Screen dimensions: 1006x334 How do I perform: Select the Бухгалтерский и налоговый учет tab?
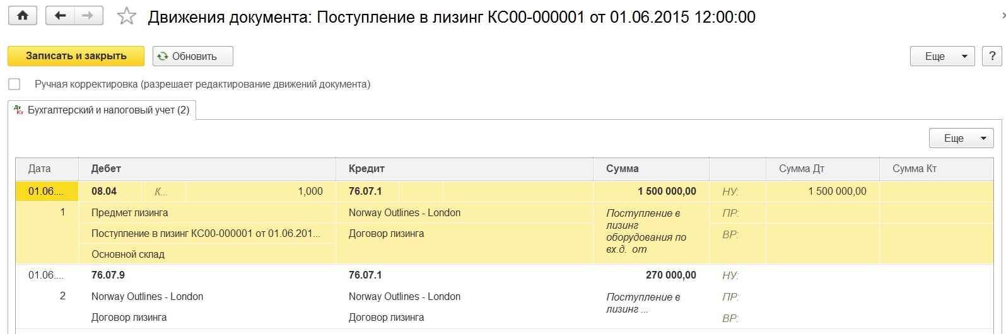click(102, 110)
